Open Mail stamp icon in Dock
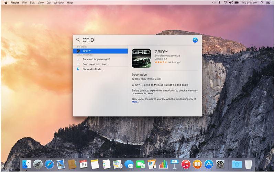Screen dimensions: 275x172 [x=61, y=164]
